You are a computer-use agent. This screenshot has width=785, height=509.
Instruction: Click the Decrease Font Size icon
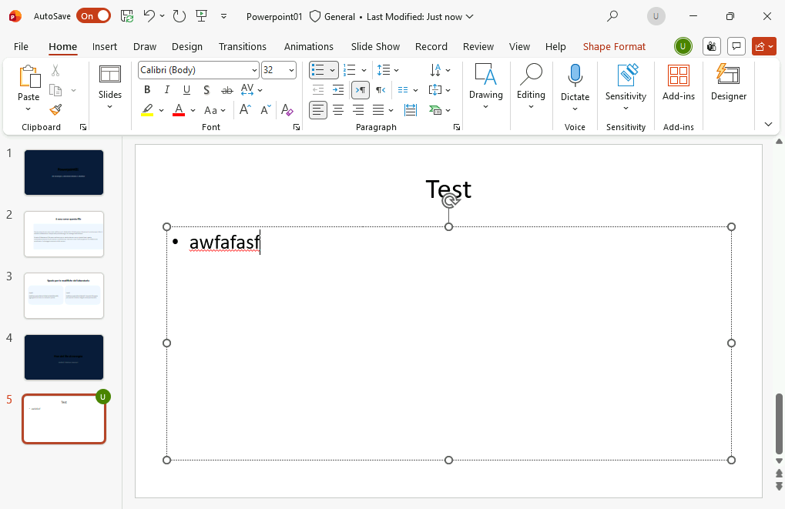[265, 109]
